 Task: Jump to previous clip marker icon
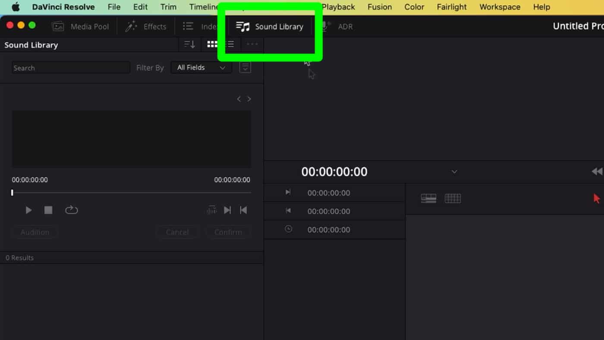click(x=243, y=210)
